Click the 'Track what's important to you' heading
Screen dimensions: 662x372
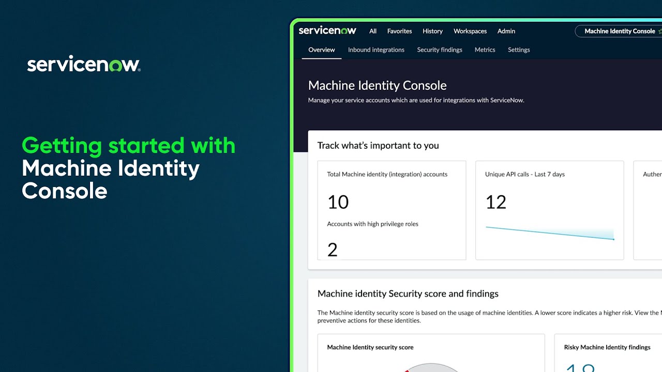click(378, 145)
